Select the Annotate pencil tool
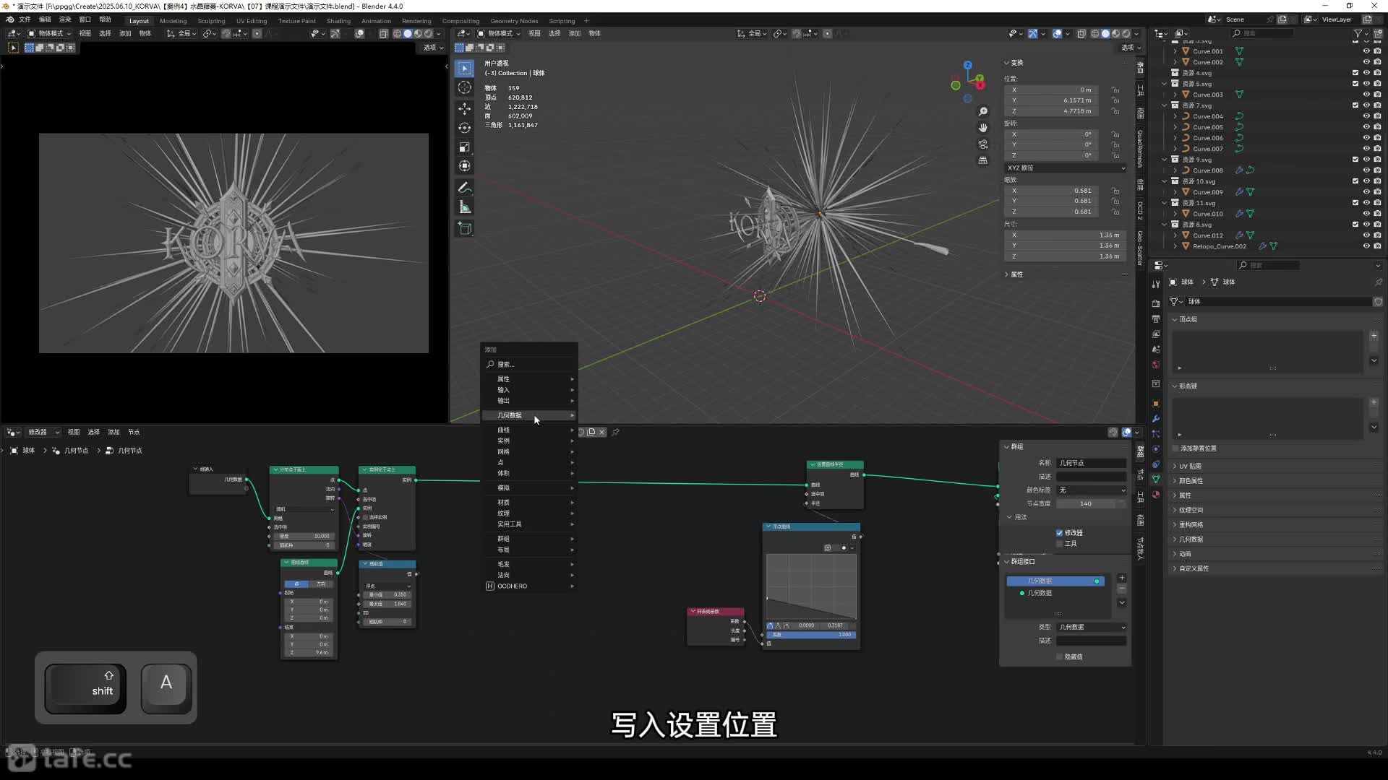1388x780 pixels. coord(465,188)
